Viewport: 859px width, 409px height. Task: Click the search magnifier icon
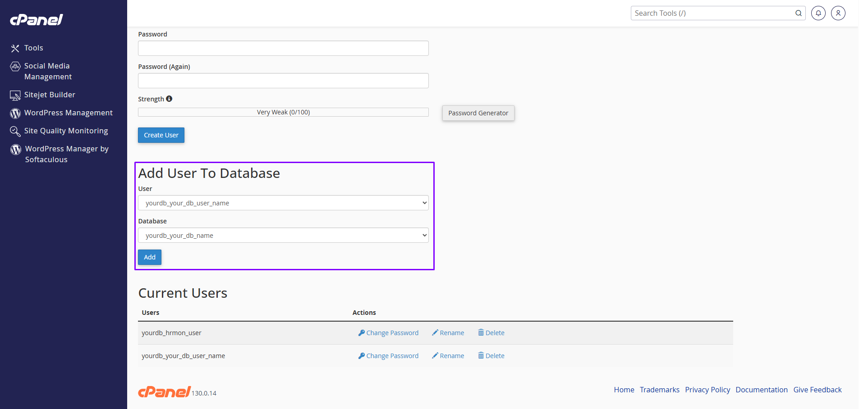(798, 13)
